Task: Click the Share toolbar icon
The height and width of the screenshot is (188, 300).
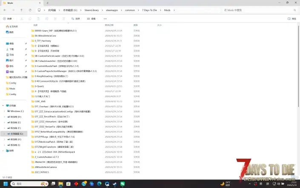Action: point(55,19)
